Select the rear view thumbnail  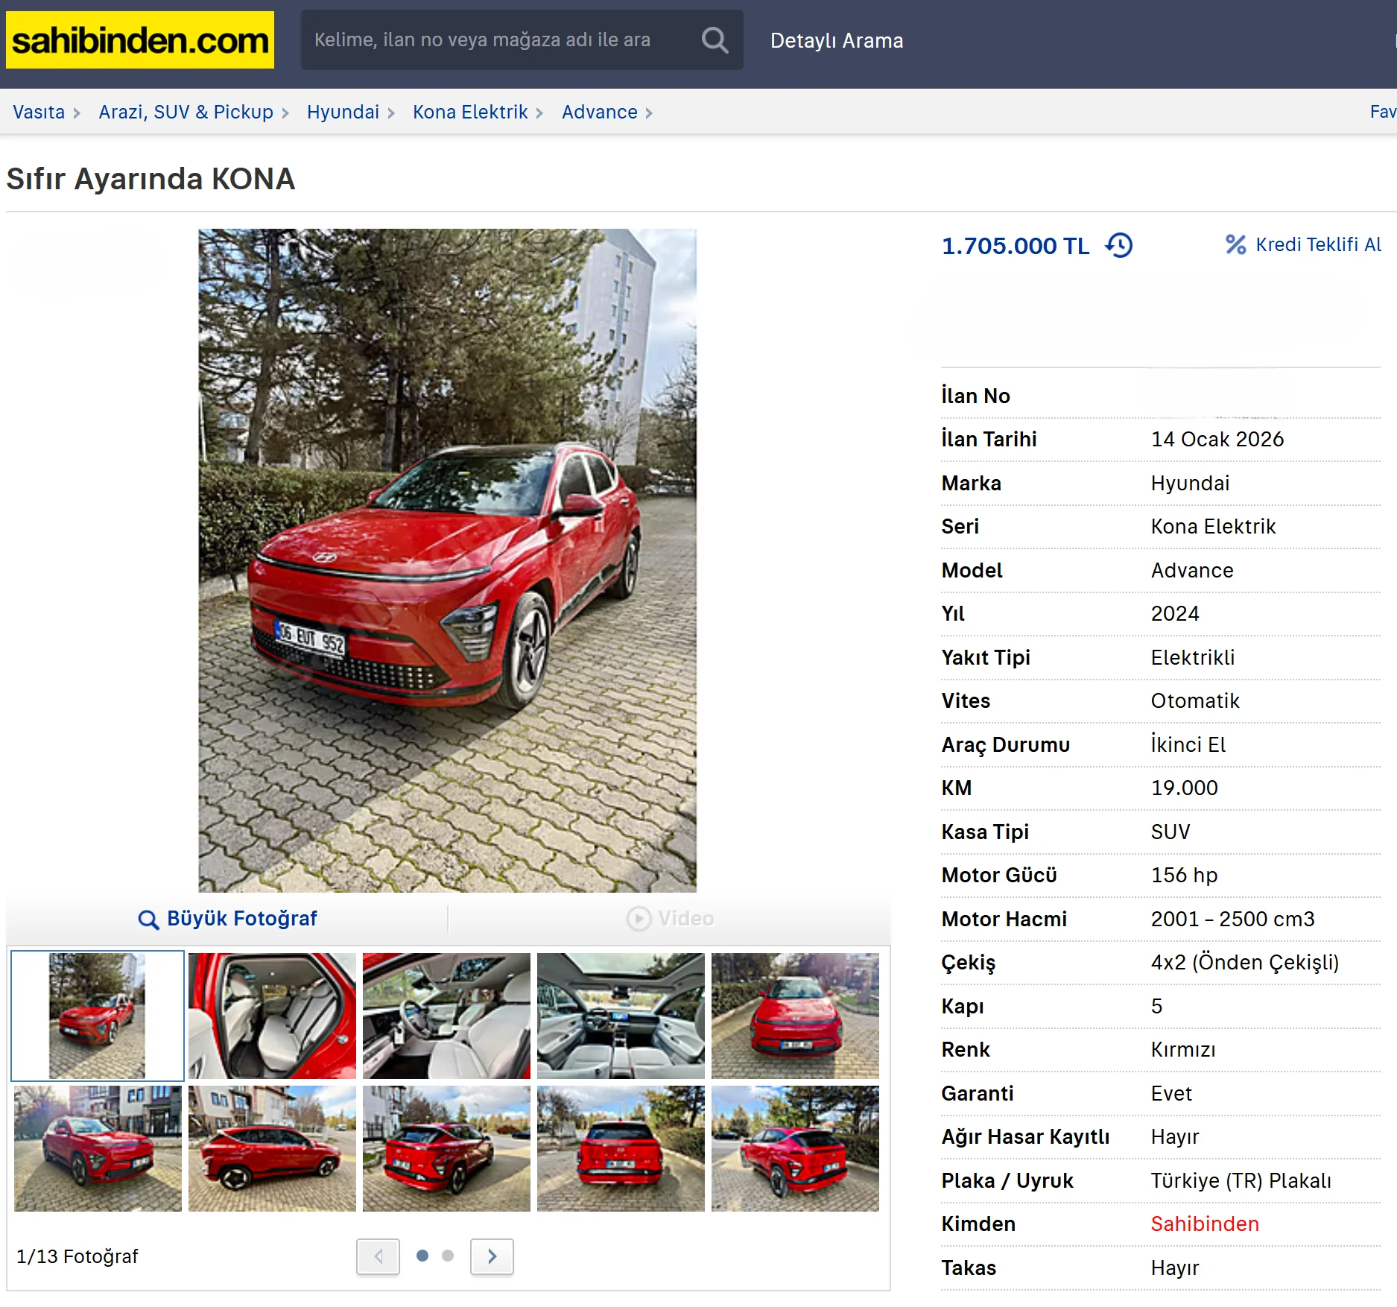(x=621, y=1148)
